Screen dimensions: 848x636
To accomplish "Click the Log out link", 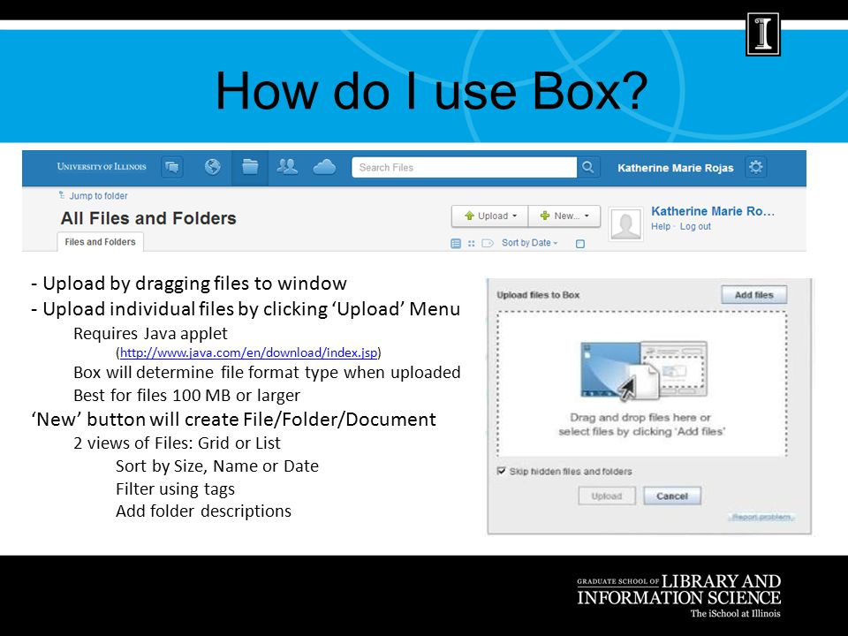I will point(695,226).
